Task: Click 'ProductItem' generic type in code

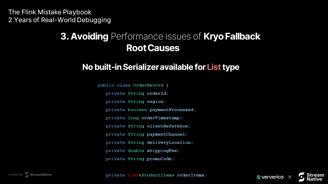Action: coord(156,175)
